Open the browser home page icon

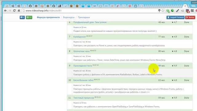tap(19, 11)
